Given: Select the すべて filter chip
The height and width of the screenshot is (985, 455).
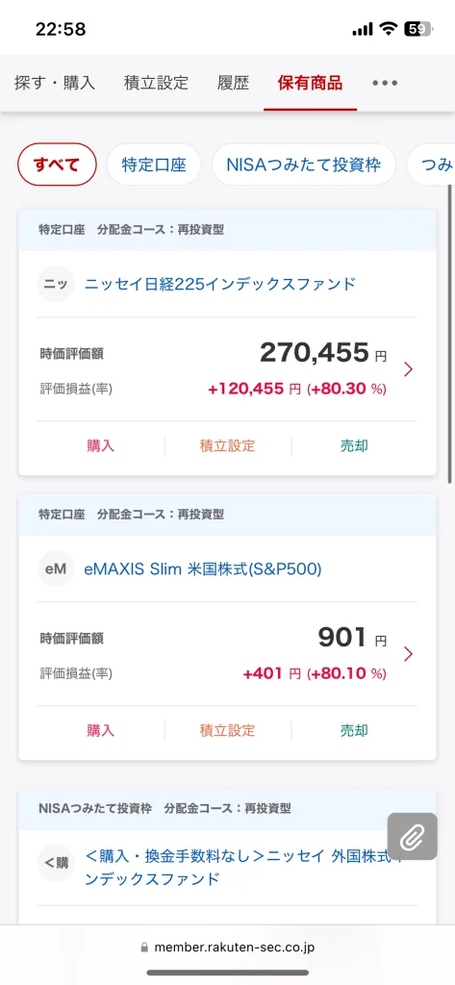Looking at the screenshot, I should pyautogui.click(x=57, y=164).
